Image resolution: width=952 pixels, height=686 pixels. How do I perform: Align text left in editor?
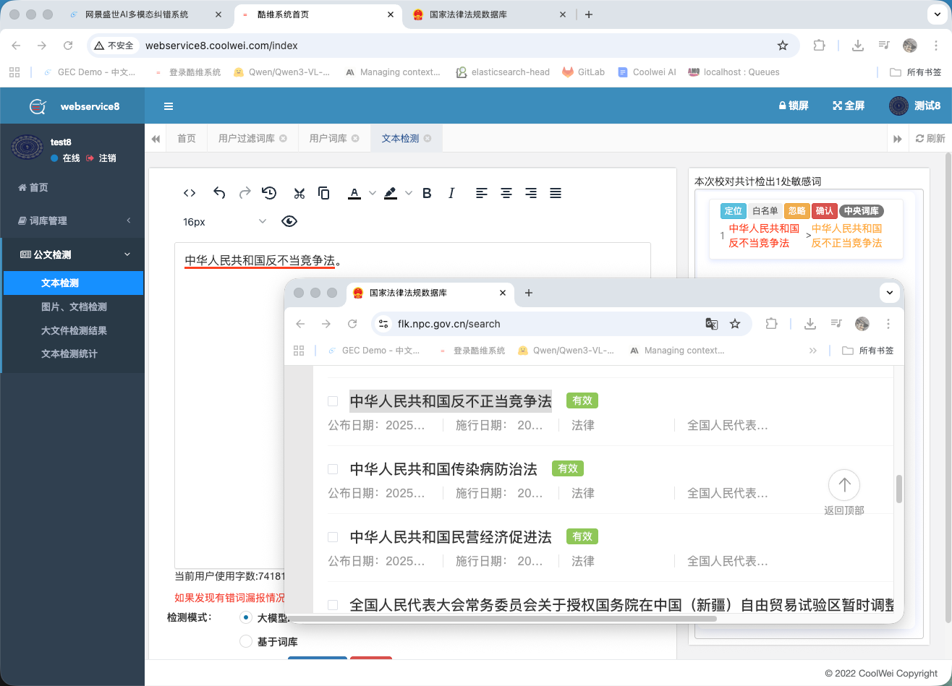(x=482, y=193)
